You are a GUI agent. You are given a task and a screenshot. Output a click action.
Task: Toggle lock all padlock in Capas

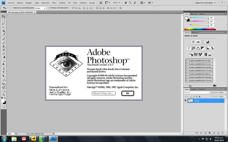tap(199, 97)
